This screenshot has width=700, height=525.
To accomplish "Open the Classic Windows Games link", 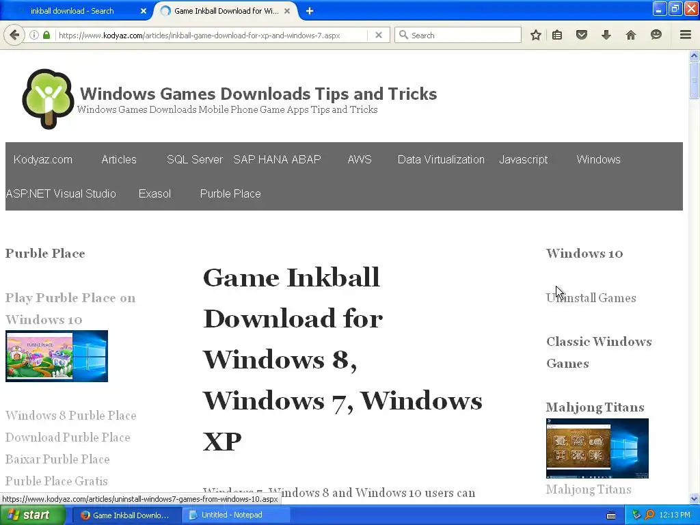I will 599,352.
